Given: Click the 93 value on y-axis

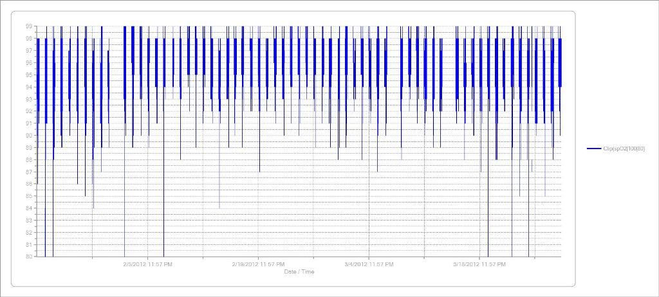Looking at the screenshot, I should tap(29, 99).
